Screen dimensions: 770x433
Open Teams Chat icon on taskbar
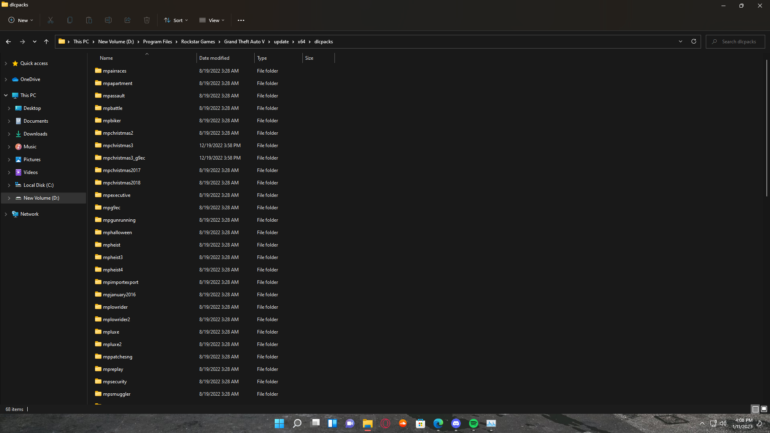(350, 423)
